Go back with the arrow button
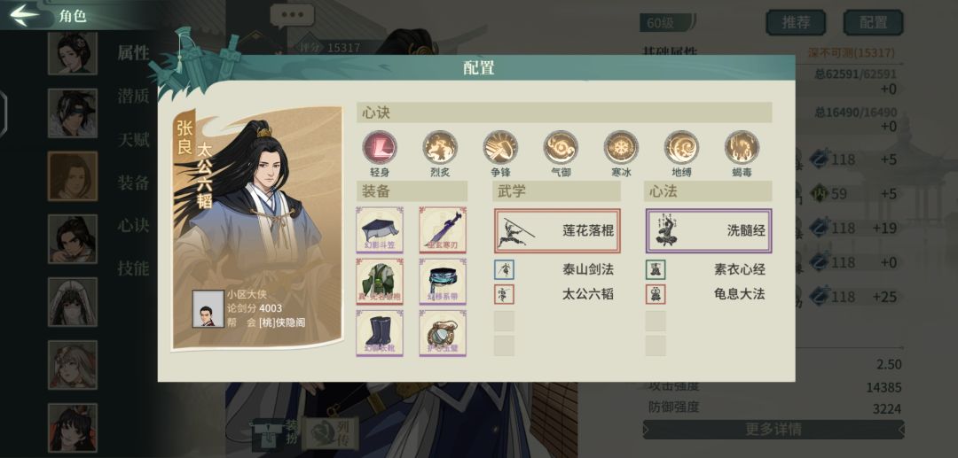The image size is (958, 458). 25,15
